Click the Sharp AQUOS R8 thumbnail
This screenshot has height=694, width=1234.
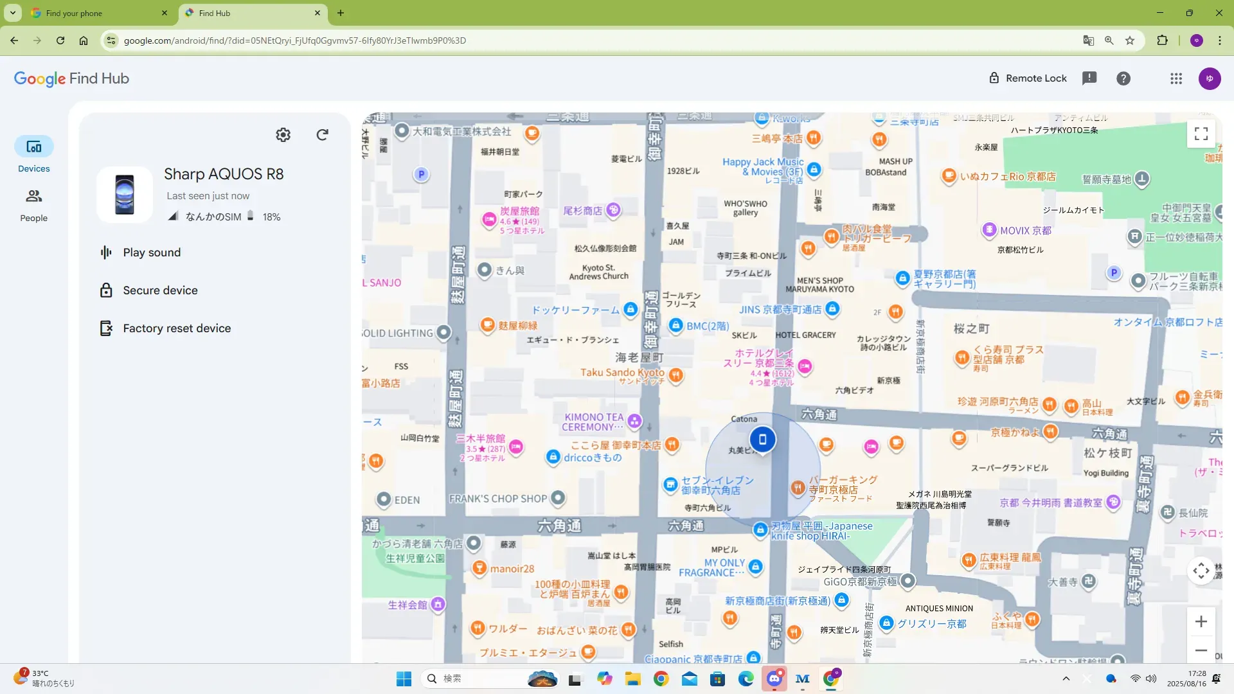coord(125,195)
